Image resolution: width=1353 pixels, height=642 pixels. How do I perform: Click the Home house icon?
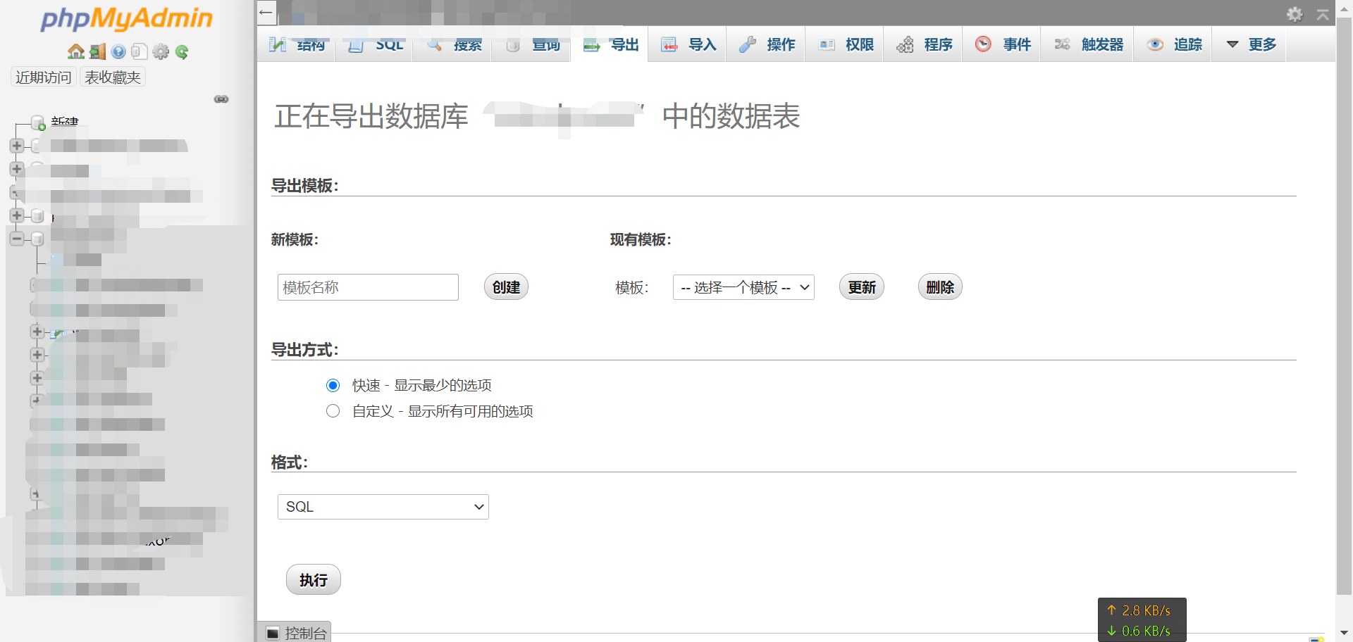[75, 51]
